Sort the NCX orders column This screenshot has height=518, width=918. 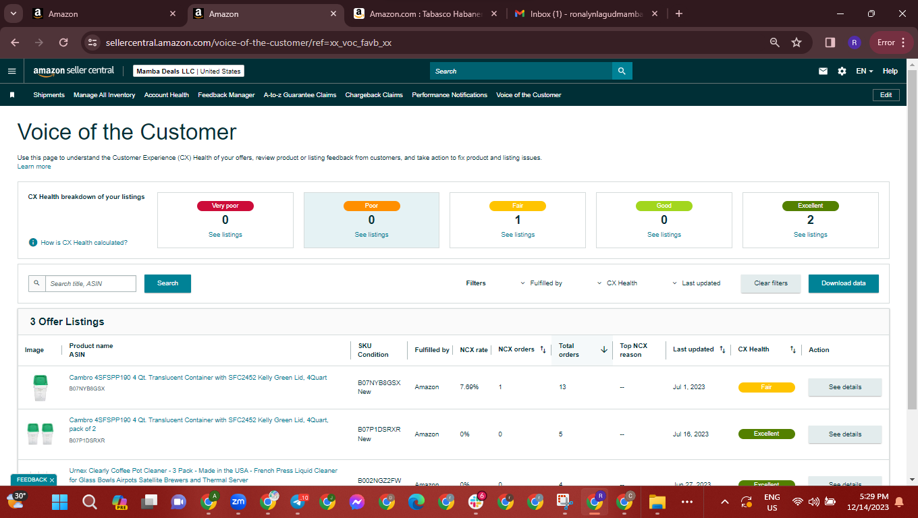[x=543, y=349]
